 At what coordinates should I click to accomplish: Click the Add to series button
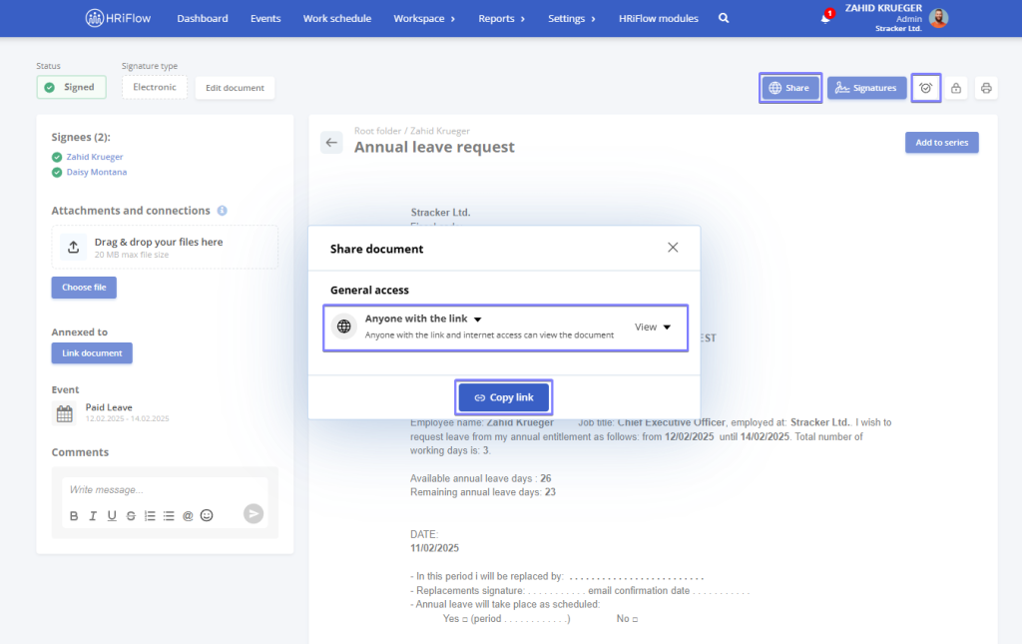[x=942, y=143]
